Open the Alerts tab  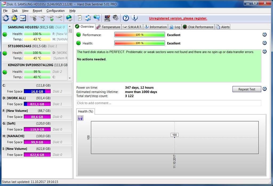coord(223,27)
